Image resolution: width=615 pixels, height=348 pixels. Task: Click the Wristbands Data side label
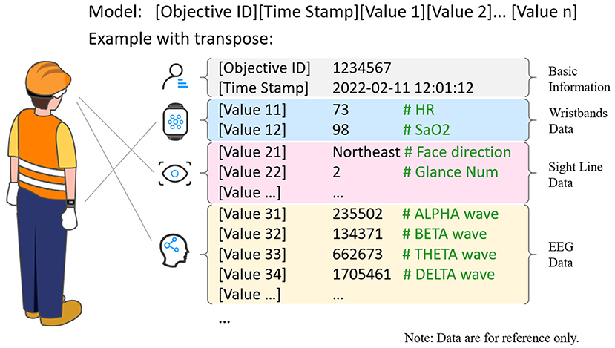point(578,121)
